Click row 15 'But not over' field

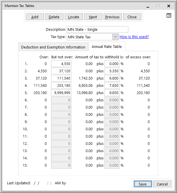(61, 165)
